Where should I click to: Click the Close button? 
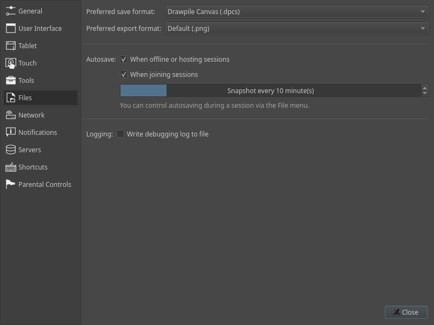pos(406,312)
